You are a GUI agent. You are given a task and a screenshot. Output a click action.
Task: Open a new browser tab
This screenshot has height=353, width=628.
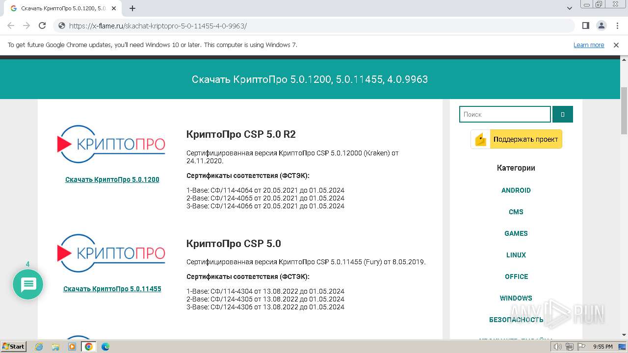click(132, 8)
